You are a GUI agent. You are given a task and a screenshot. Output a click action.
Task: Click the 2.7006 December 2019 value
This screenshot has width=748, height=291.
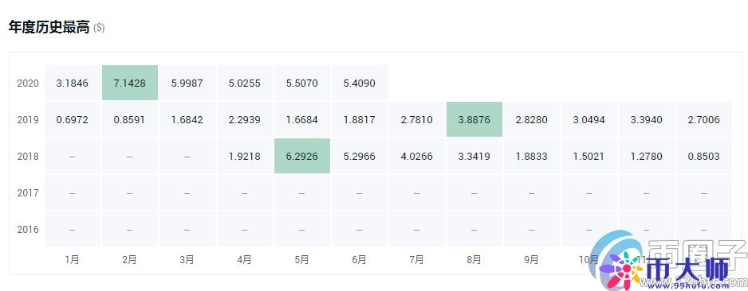(703, 119)
